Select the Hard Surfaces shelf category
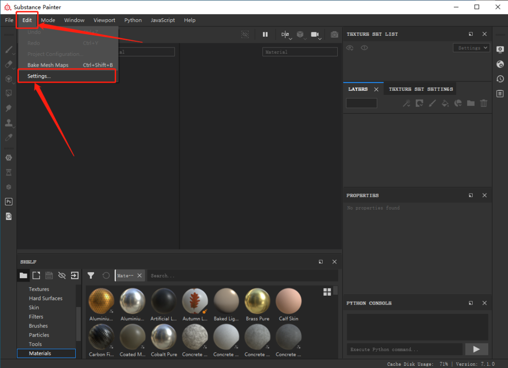The width and height of the screenshot is (508, 368). tap(46, 298)
